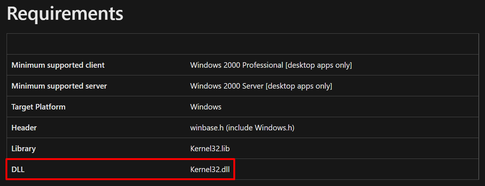Click the Windows 2000 Professional text
This screenshot has width=485, height=186.
[237, 65]
